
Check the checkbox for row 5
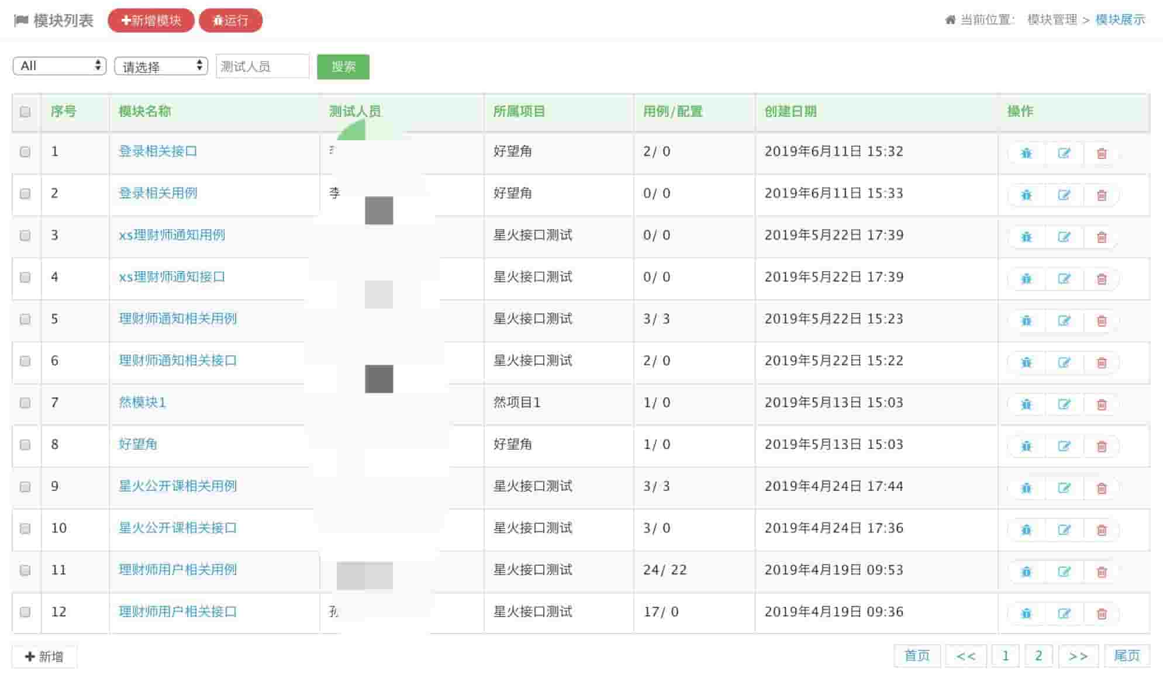point(25,319)
